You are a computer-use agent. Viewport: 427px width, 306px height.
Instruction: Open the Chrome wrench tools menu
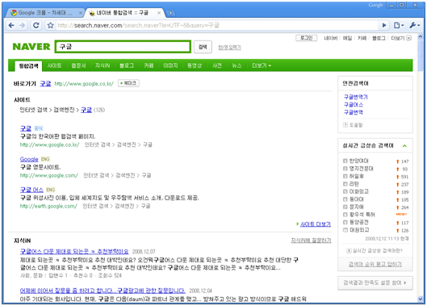click(x=415, y=25)
